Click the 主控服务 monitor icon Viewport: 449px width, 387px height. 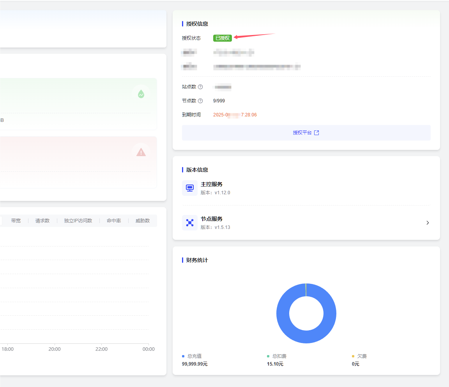click(x=190, y=188)
